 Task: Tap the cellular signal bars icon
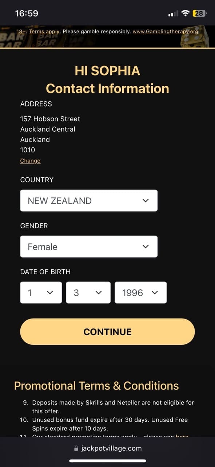[x=174, y=14]
